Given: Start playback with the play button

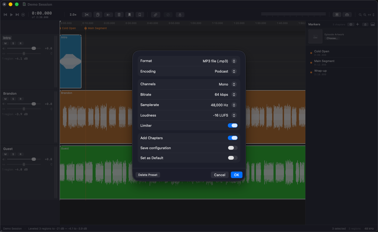Looking at the screenshot, I should coord(11,15).
